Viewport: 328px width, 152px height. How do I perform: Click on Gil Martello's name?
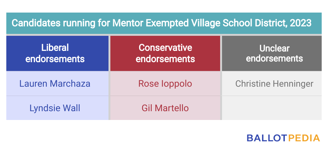coord(165,108)
